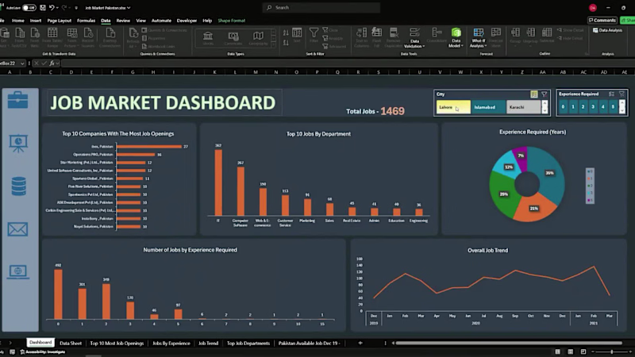Click the envelope mail sidebar icon

pos(17,229)
